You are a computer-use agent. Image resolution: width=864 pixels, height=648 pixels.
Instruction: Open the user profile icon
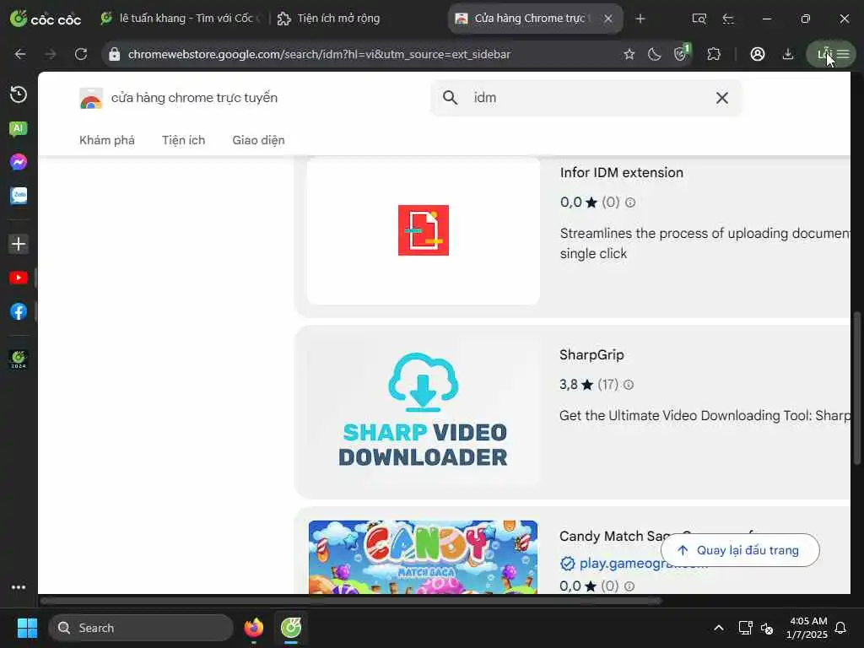tap(758, 54)
